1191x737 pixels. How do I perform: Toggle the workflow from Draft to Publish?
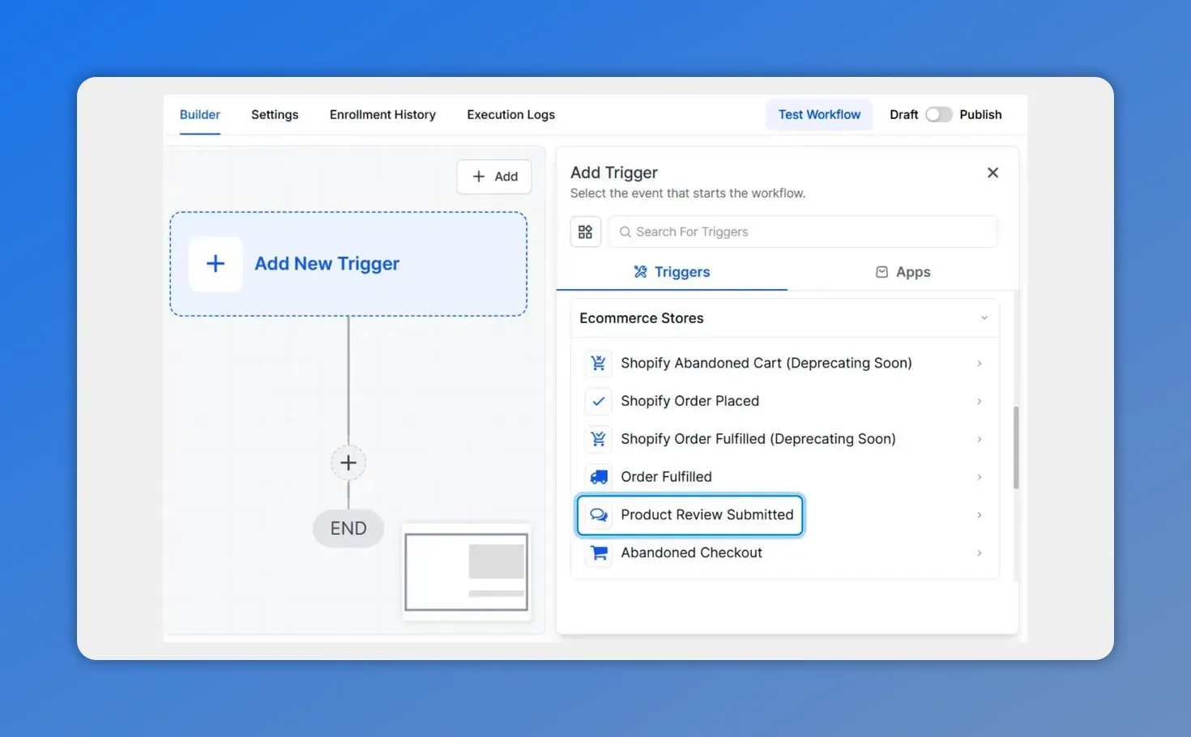tap(939, 114)
